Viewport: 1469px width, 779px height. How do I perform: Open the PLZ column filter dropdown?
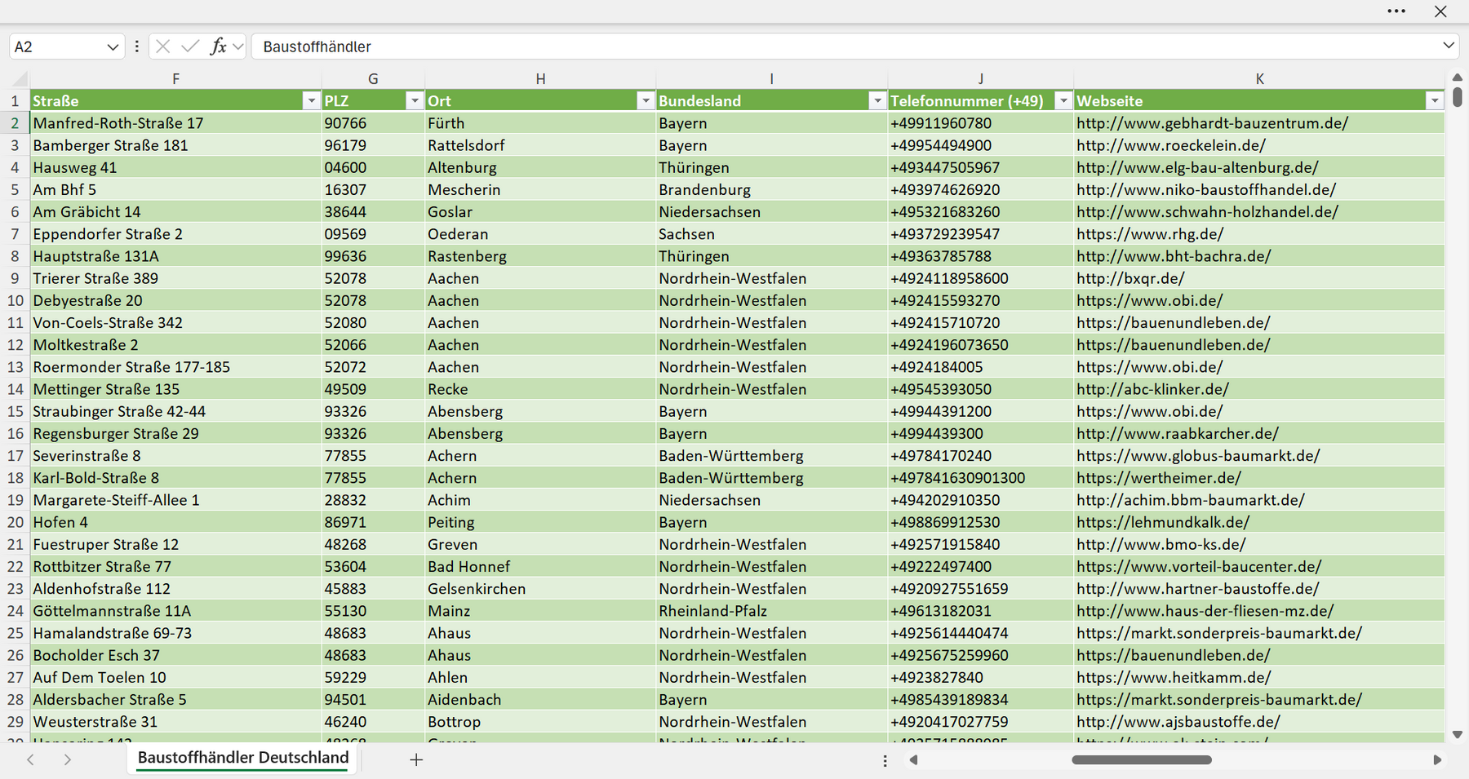tap(415, 100)
